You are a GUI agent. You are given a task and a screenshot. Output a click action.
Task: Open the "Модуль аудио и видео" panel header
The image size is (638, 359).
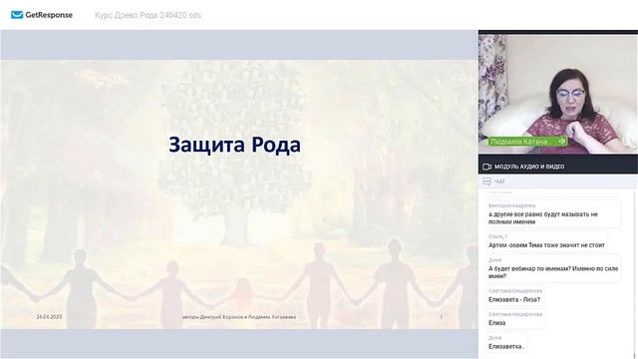point(558,167)
